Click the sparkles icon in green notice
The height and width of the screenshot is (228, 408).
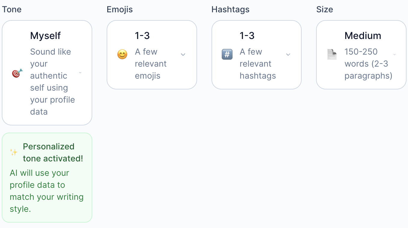tap(14, 152)
